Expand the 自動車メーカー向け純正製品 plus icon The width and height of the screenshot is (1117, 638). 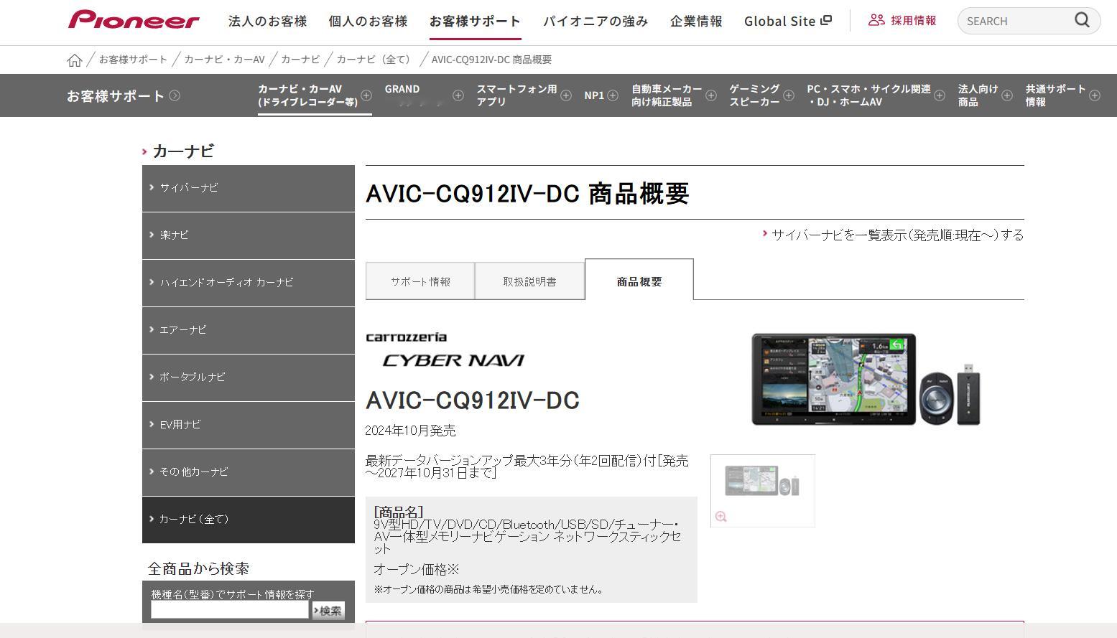(x=711, y=95)
